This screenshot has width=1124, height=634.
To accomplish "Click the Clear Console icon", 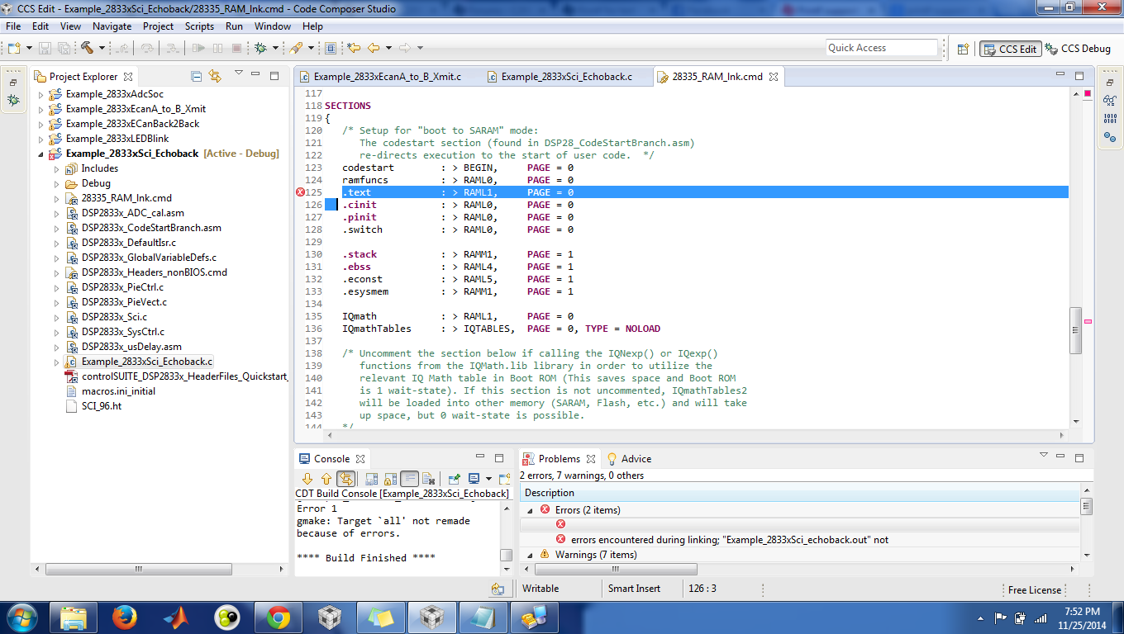I will 428,479.
